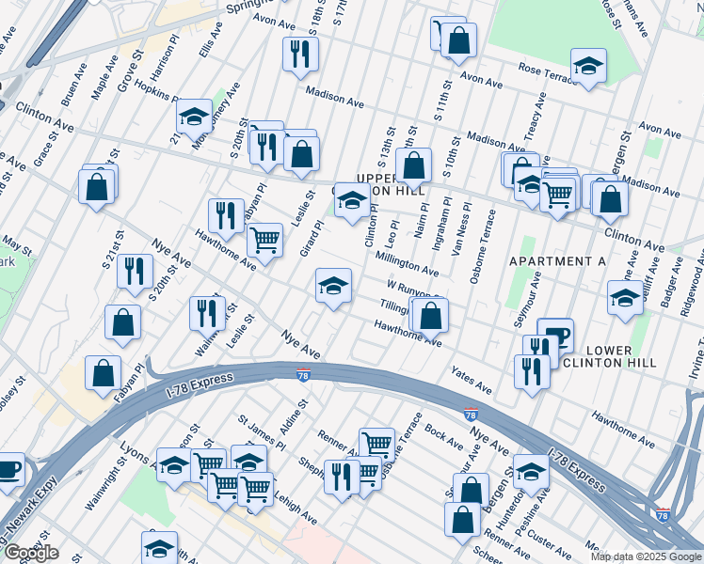The image size is (704, 564).
Task: Click the restaurant marker near S 18th St
Action: point(301,57)
